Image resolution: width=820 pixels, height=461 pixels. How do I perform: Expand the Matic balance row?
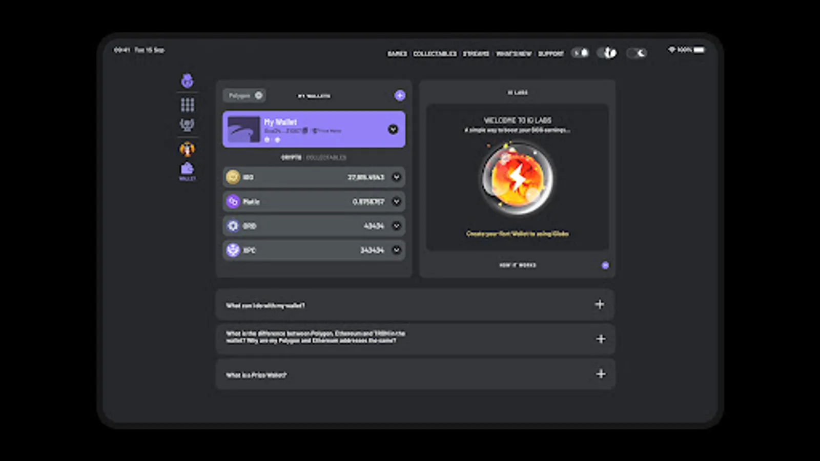pos(396,201)
